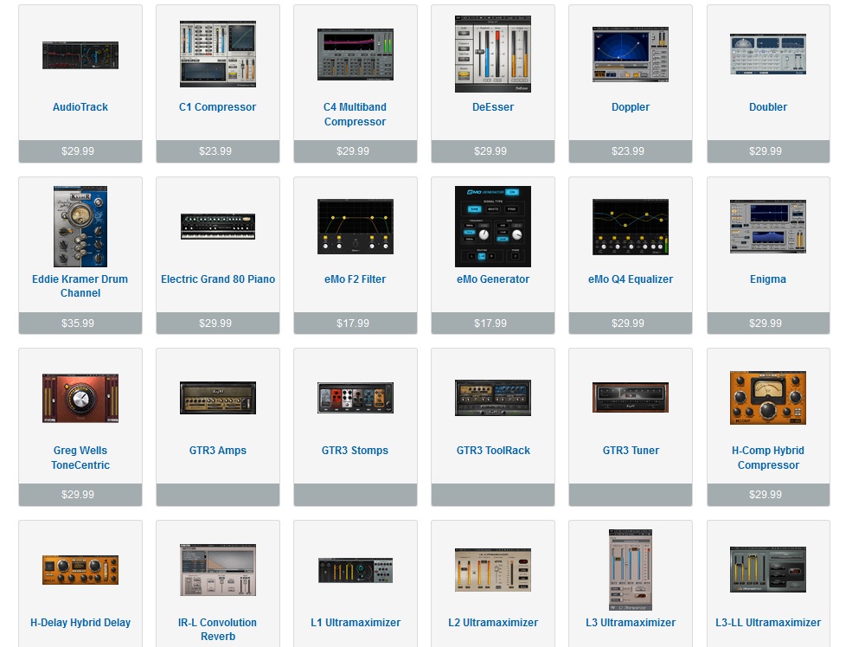Screen dimensions: 865x647
Task: Open the Eddie Kramer Drum Channel image
Action: (80, 226)
